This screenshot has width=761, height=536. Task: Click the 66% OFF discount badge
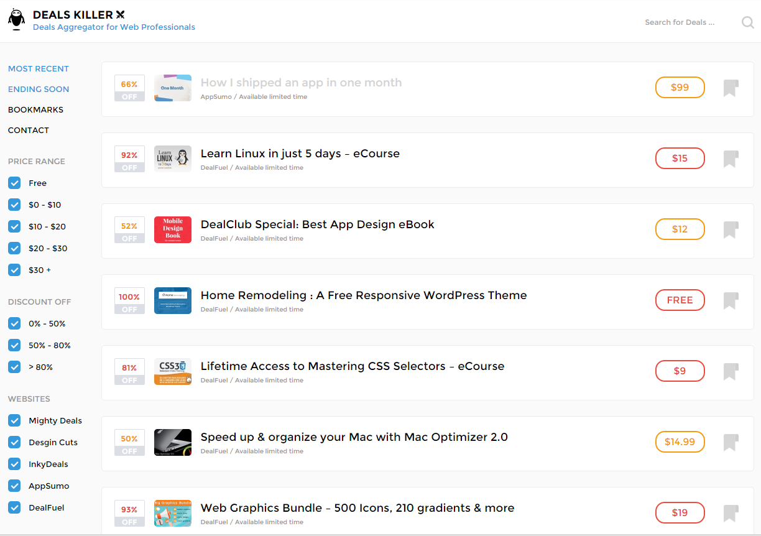129,88
